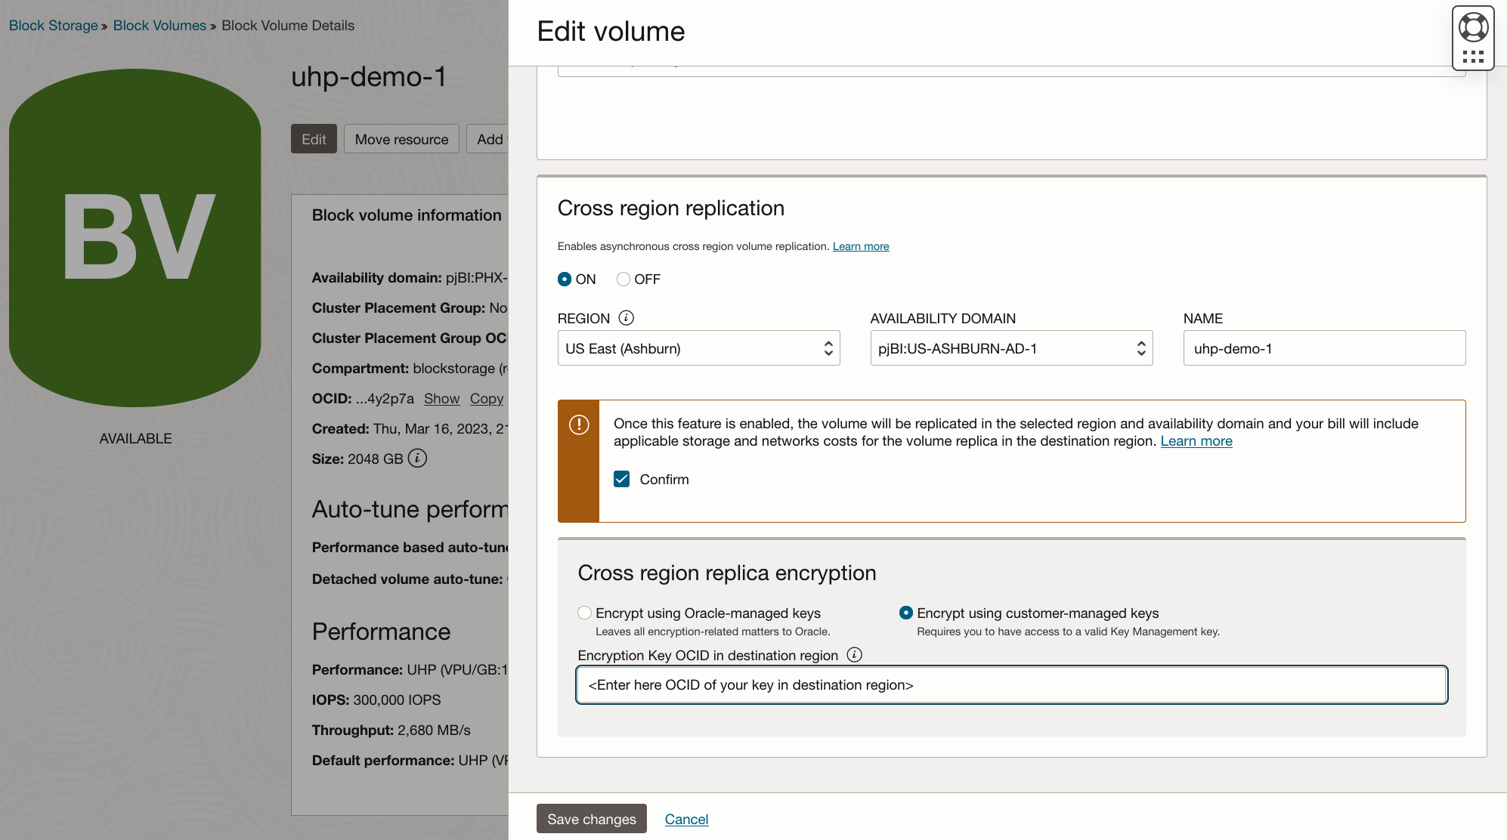
Task: Click the Edit button under uhp-demo-1
Action: (x=313, y=138)
